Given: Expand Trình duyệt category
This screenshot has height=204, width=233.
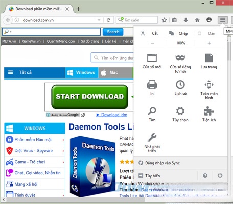Looking at the screenshot, I should coord(35,194).
